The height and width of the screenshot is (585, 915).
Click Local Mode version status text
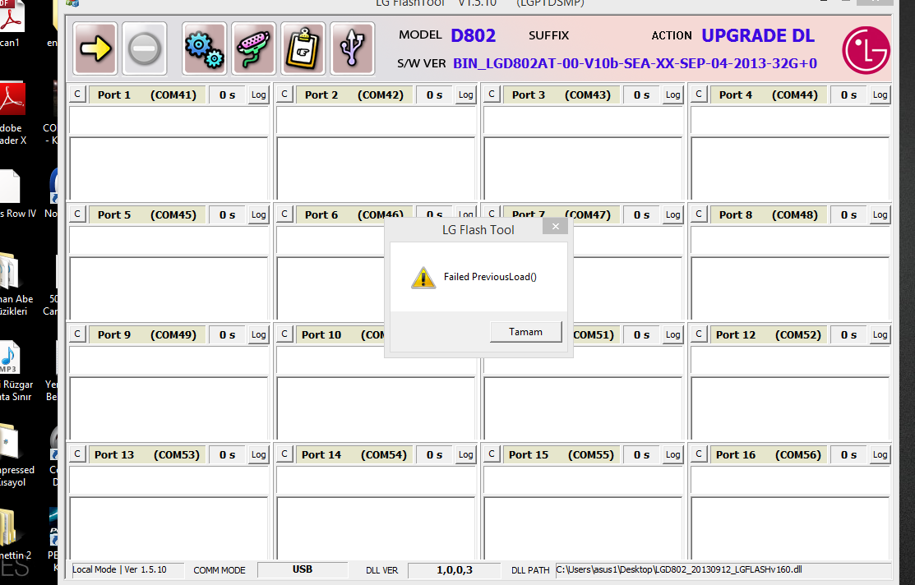(120, 570)
